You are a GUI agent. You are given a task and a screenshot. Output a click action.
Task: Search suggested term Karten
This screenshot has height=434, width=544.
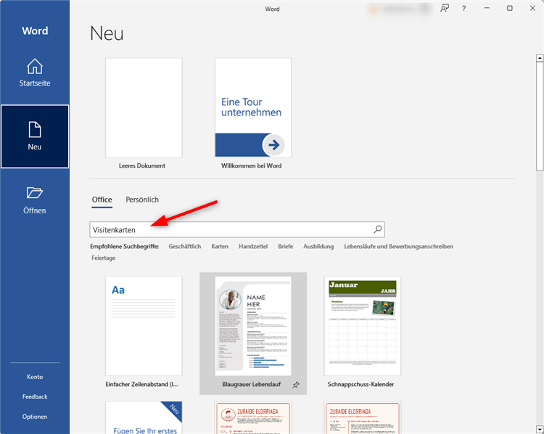point(220,247)
